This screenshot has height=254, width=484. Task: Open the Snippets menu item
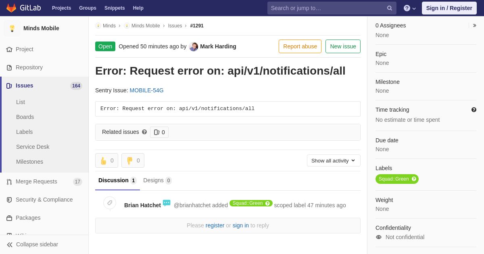tap(115, 8)
